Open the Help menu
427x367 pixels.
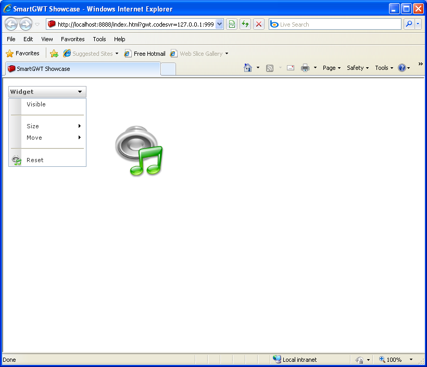coord(119,39)
